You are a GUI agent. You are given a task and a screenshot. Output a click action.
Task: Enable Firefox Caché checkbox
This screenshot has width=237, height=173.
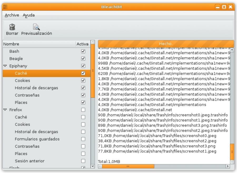[x=83, y=117]
